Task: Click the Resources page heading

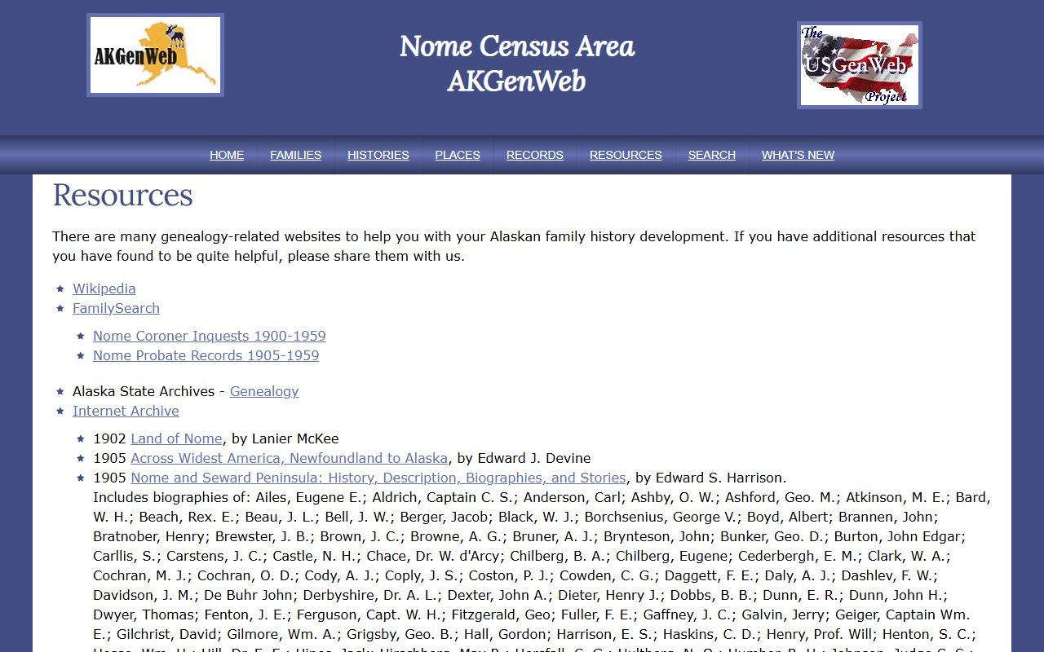Action: [123, 196]
